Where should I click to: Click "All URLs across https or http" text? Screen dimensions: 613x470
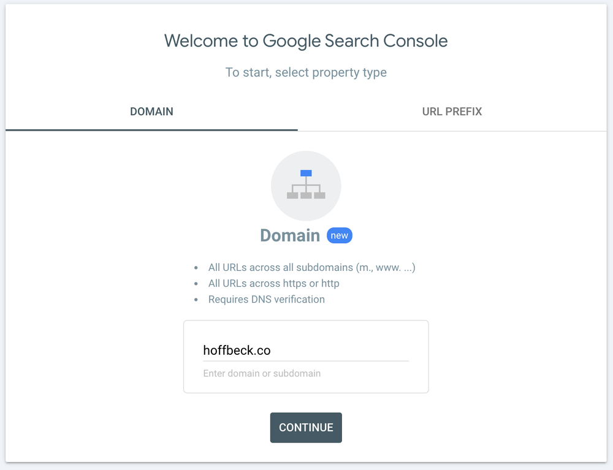273,284
